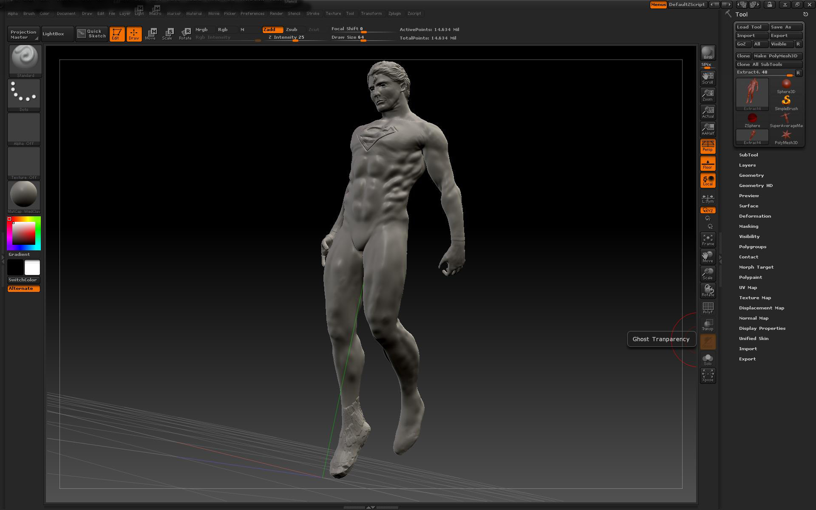
Task: Open the Brush menu
Action: click(x=29, y=14)
